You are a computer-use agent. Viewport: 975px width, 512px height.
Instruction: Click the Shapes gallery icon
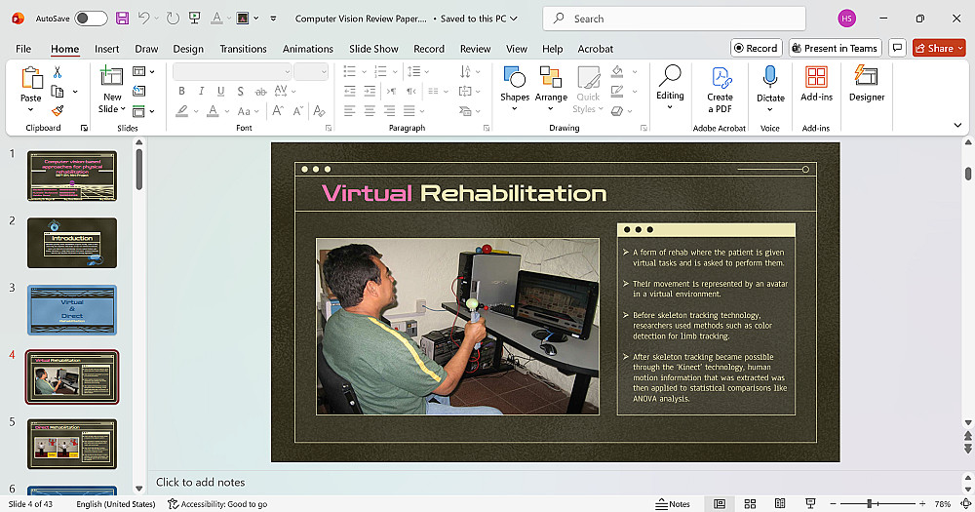(514, 77)
